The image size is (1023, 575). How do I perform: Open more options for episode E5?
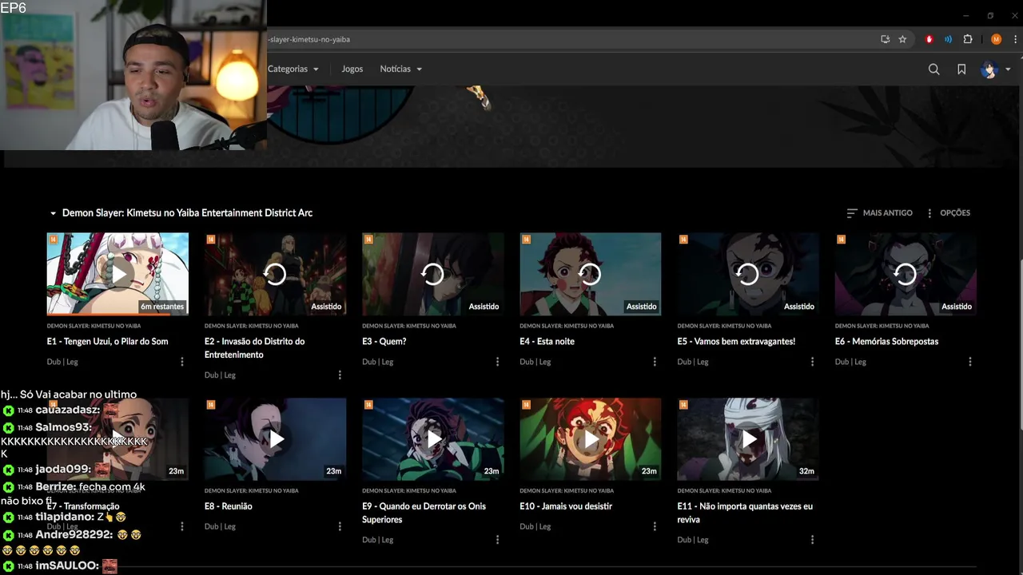[x=812, y=362]
